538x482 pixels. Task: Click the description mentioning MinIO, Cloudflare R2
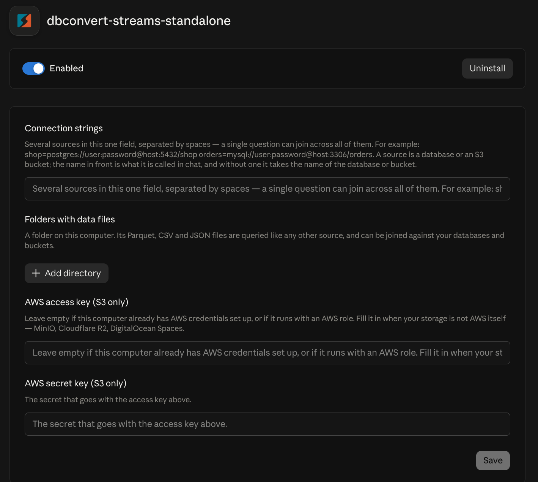pyautogui.click(x=265, y=323)
